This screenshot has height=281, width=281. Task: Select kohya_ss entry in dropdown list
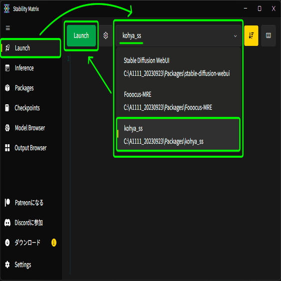point(178,135)
